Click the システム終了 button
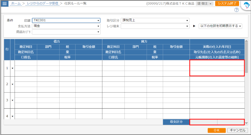The height and width of the screenshot is (135, 251). (x=227, y=3)
